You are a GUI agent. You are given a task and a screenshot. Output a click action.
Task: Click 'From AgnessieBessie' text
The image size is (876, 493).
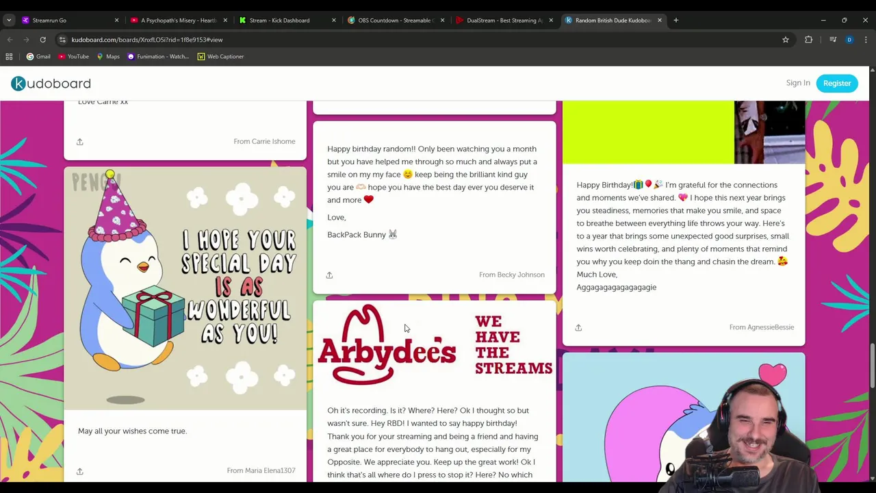[762, 327]
